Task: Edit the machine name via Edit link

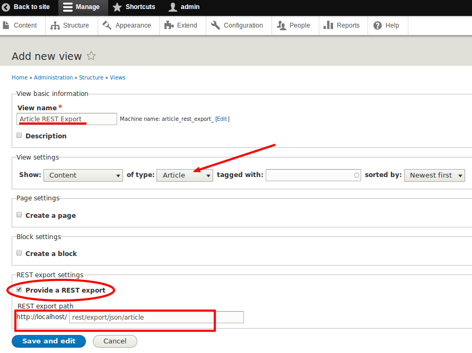Action: pyautogui.click(x=222, y=119)
